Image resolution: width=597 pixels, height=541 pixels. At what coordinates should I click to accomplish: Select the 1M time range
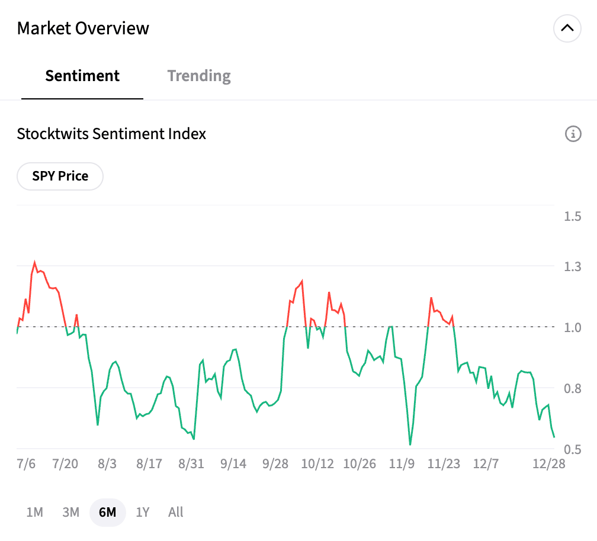[x=35, y=512]
